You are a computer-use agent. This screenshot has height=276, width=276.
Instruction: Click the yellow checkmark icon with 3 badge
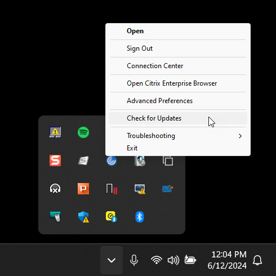click(x=111, y=217)
